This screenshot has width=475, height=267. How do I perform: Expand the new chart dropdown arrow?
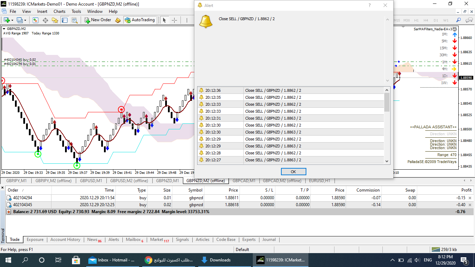pos(13,21)
